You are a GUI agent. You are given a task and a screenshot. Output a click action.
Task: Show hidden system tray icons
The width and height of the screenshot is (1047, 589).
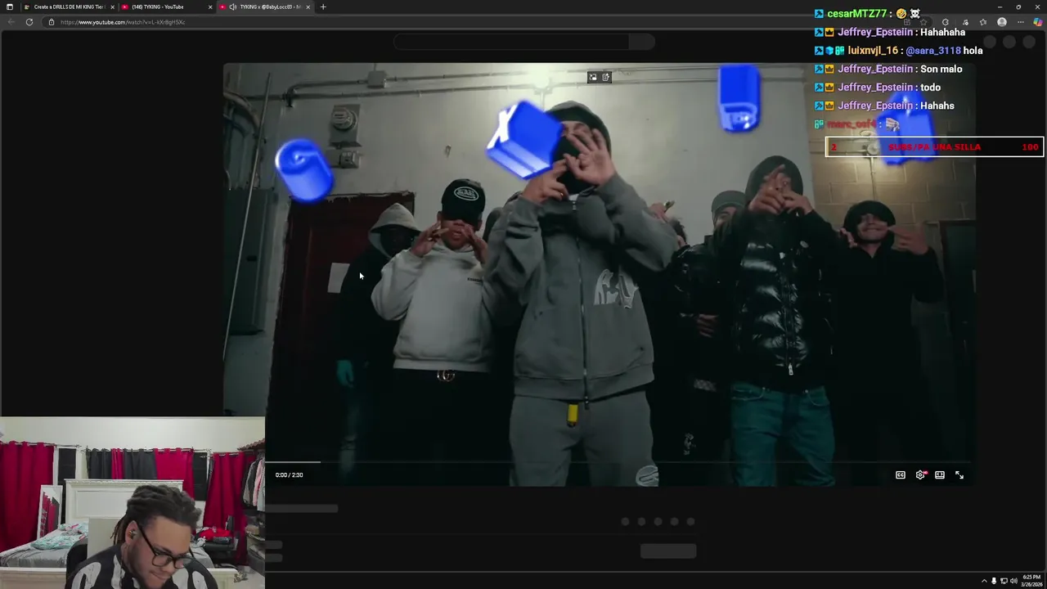[x=984, y=581]
